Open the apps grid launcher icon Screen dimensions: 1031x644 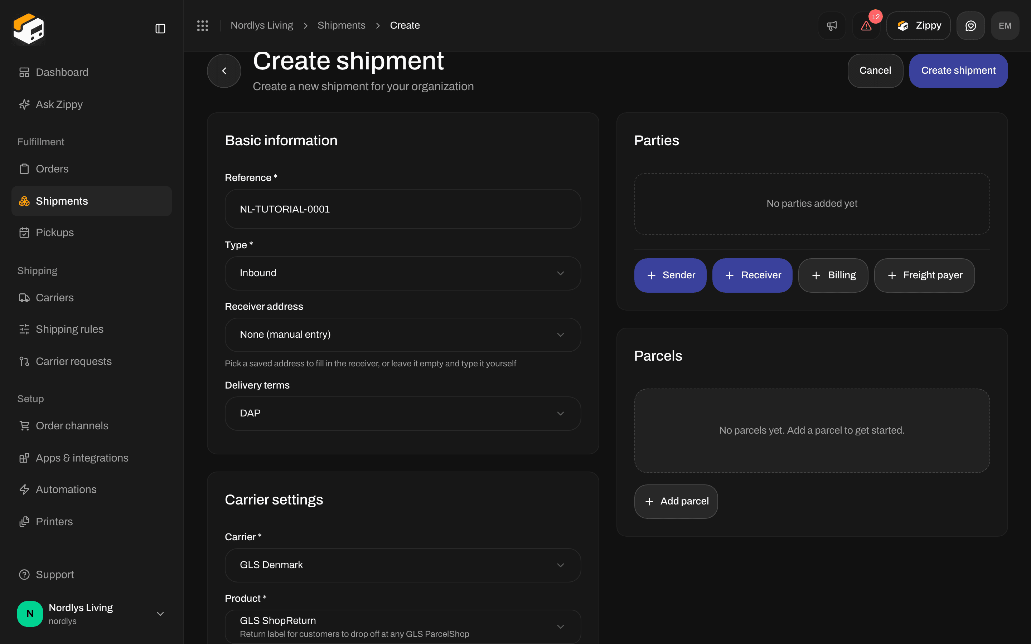202,25
